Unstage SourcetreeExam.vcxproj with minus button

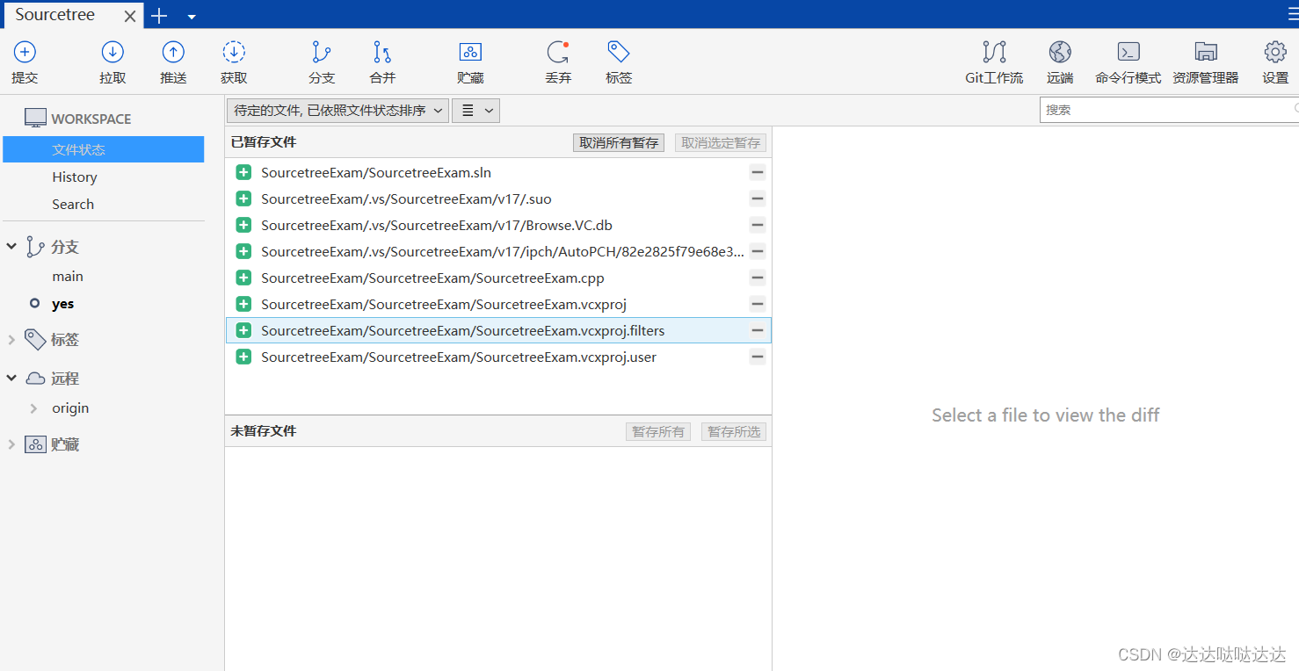(x=757, y=304)
